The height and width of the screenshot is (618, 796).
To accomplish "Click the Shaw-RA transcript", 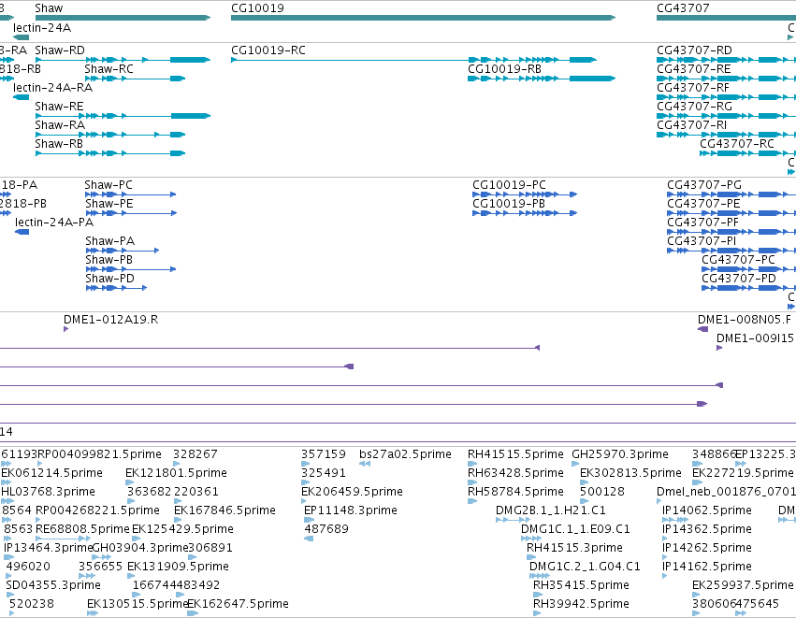I will [x=110, y=135].
